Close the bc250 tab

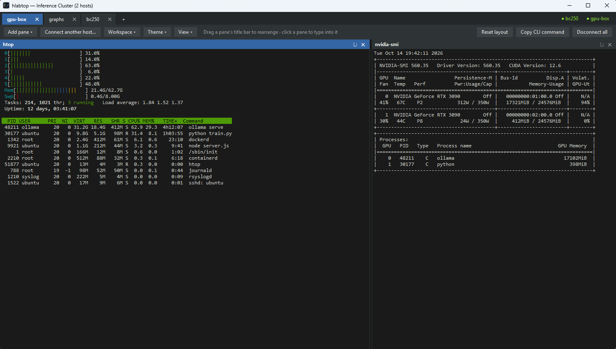point(110,19)
